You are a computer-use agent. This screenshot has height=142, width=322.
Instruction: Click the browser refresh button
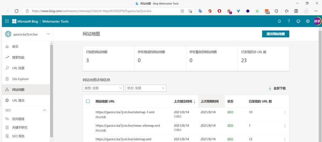[17, 11]
